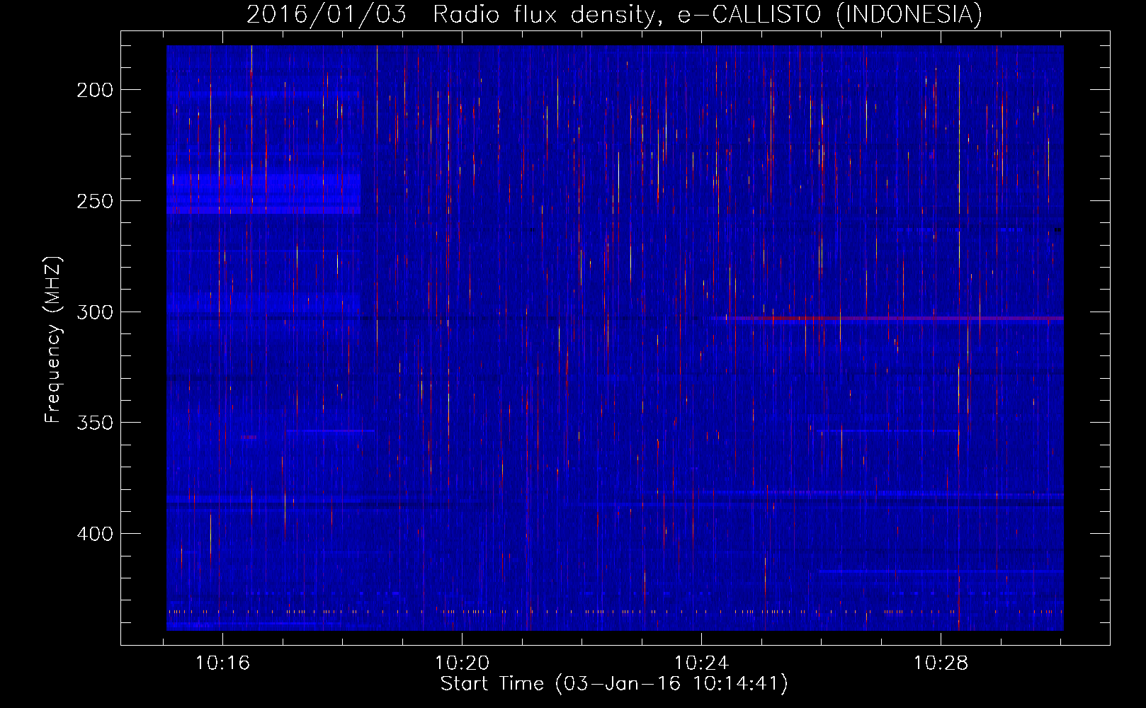This screenshot has height=708, width=1146.
Task: Click the 300 frequency tick label
Action: coord(95,312)
